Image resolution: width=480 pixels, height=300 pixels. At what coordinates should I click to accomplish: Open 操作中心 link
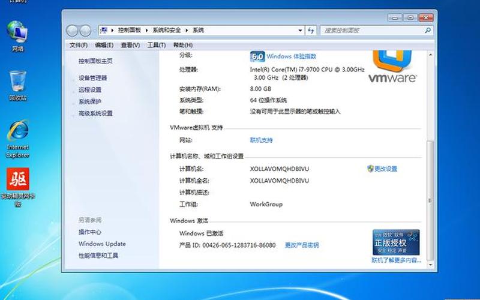[89, 232]
